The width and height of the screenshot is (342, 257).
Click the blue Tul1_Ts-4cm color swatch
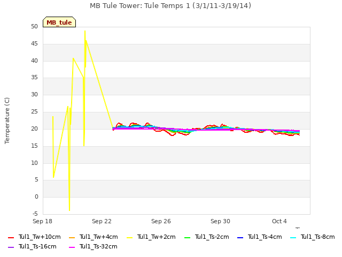240,237
